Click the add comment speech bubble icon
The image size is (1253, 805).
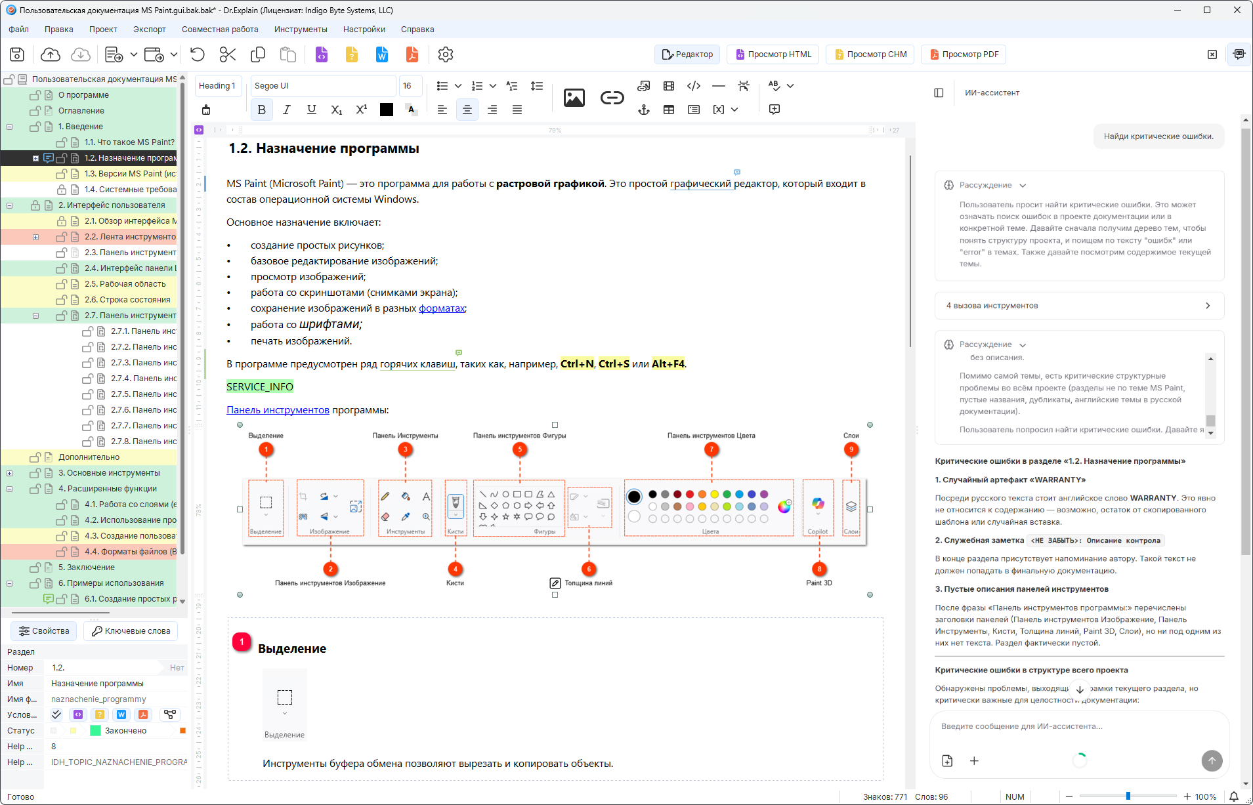tap(775, 110)
